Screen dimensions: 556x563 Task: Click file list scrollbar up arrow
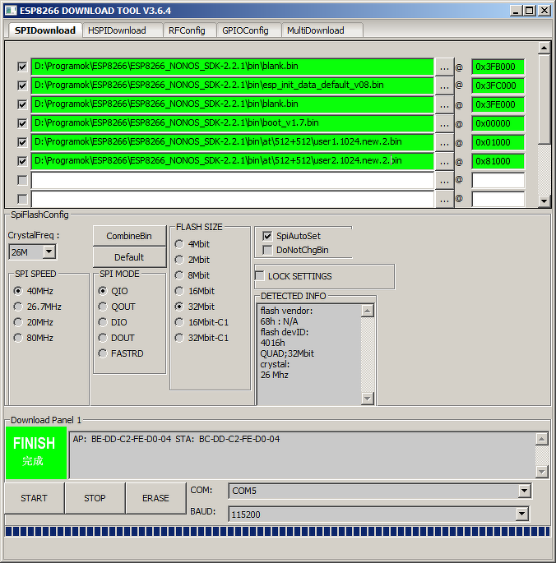[x=544, y=48]
